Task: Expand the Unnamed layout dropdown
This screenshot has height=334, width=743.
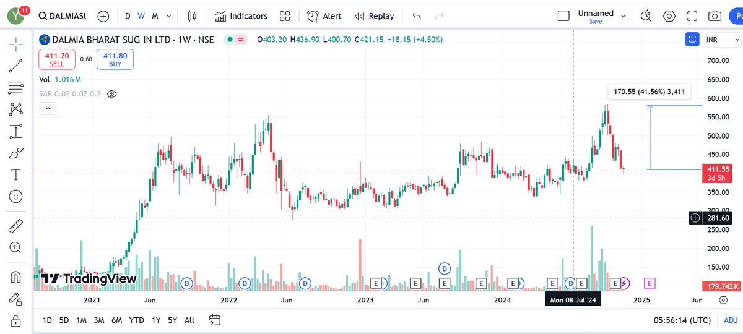Action: tap(623, 16)
